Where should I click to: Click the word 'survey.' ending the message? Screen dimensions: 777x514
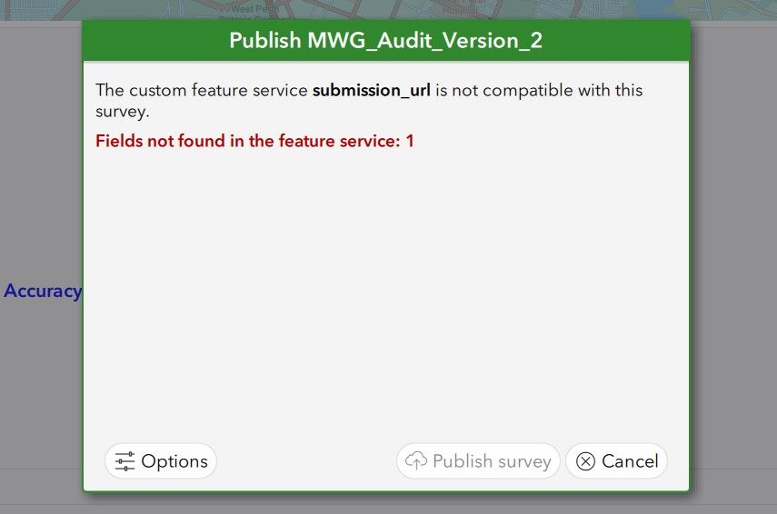coord(123,113)
